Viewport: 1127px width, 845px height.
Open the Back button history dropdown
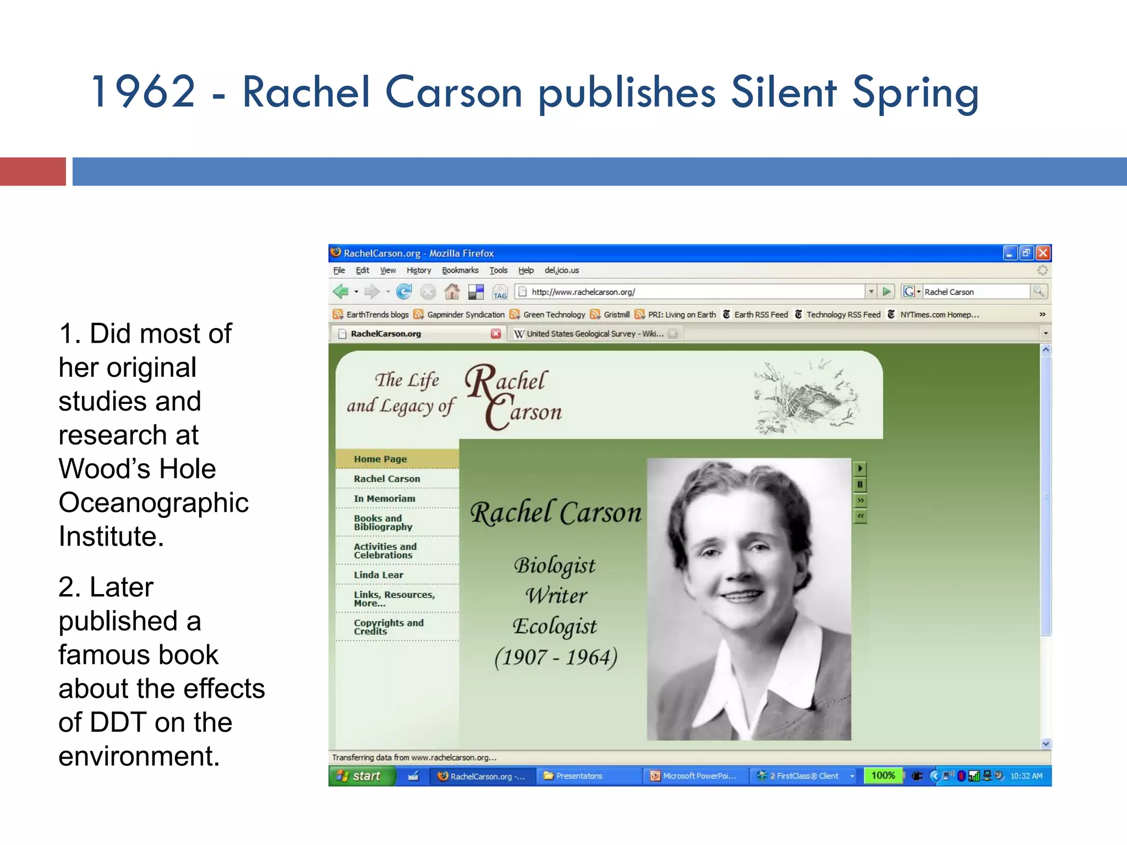coord(356,292)
